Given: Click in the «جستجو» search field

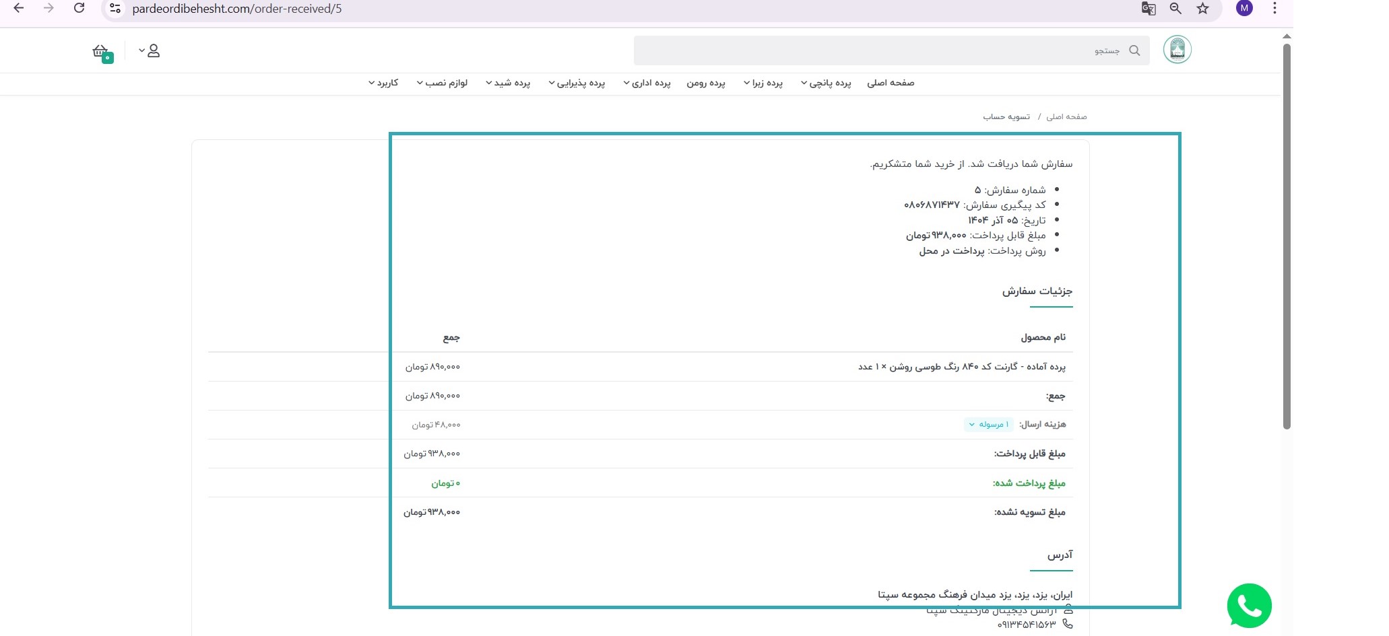Looking at the screenshot, I should 876,51.
